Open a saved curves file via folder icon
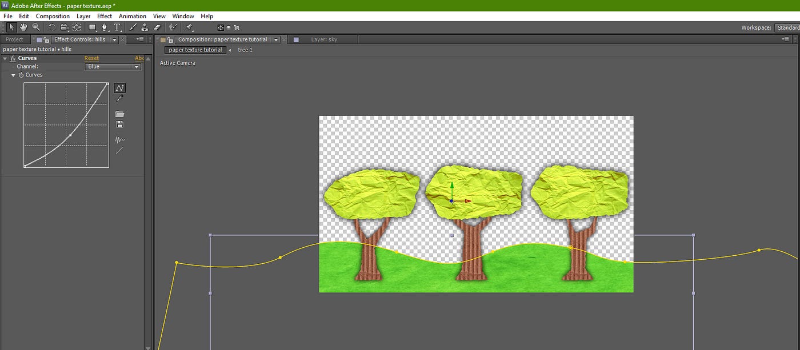This screenshot has height=350, width=800. click(119, 114)
